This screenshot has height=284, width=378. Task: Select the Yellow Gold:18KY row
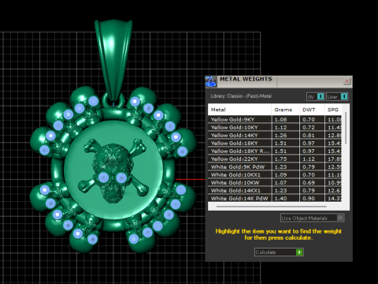275,143
